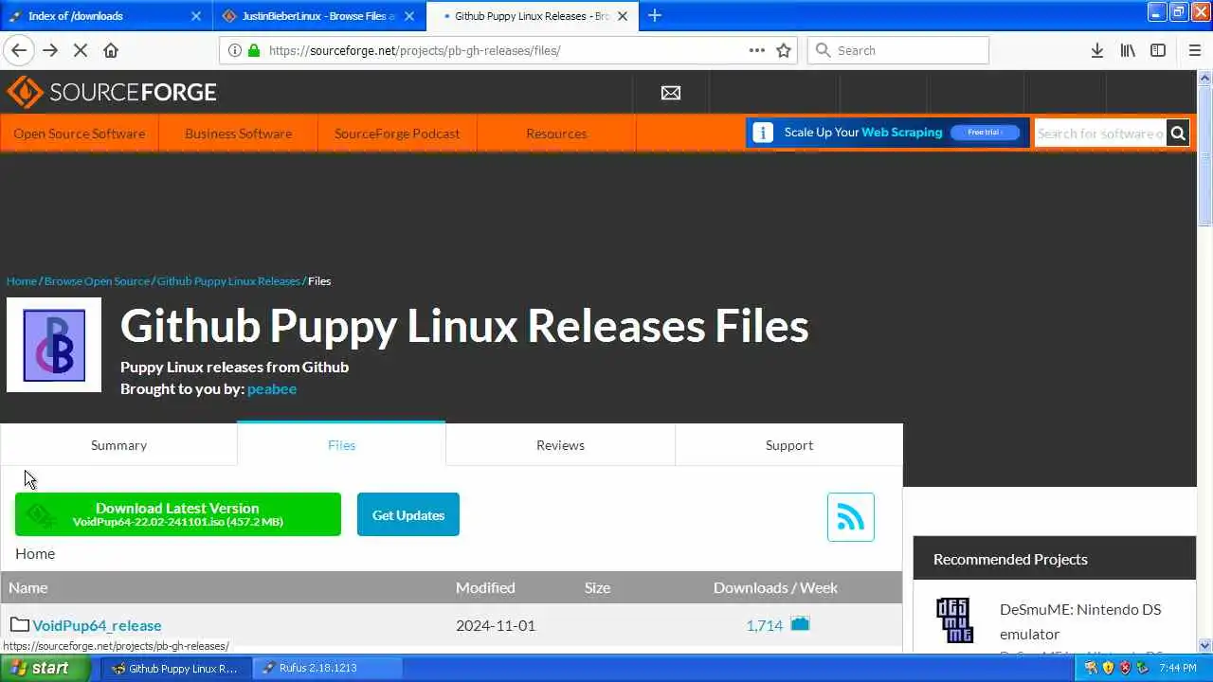Click the yellow security shield tray icon

(1108, 668)
